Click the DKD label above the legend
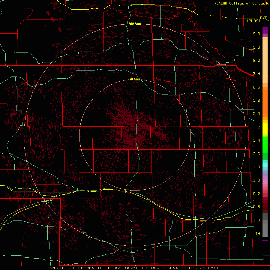The height and width of the screenshot is (270, 270). coord(264,18)
